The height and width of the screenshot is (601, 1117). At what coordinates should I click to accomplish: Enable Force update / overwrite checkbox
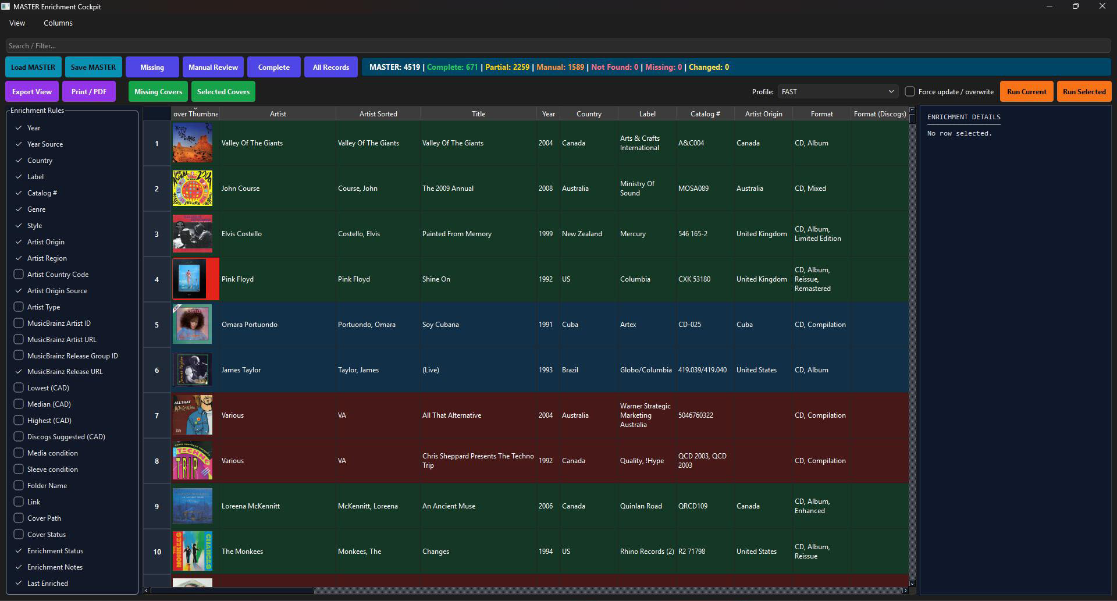pos(910,91)
